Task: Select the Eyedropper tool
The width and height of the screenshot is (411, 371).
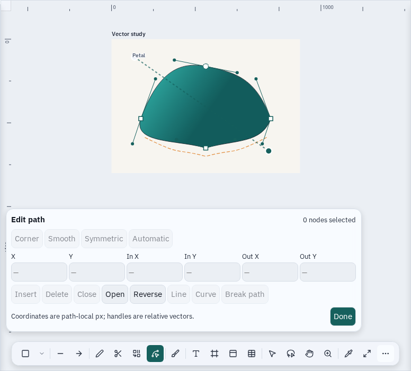Action: [x=349, y=354]
